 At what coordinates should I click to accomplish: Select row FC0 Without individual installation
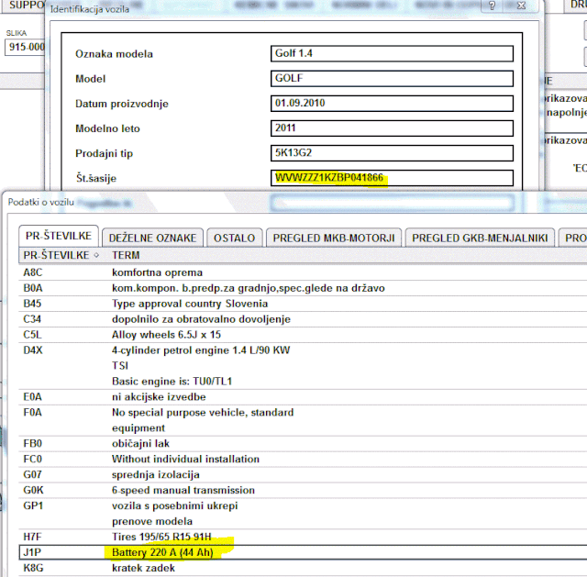click(x=303, y=459)
